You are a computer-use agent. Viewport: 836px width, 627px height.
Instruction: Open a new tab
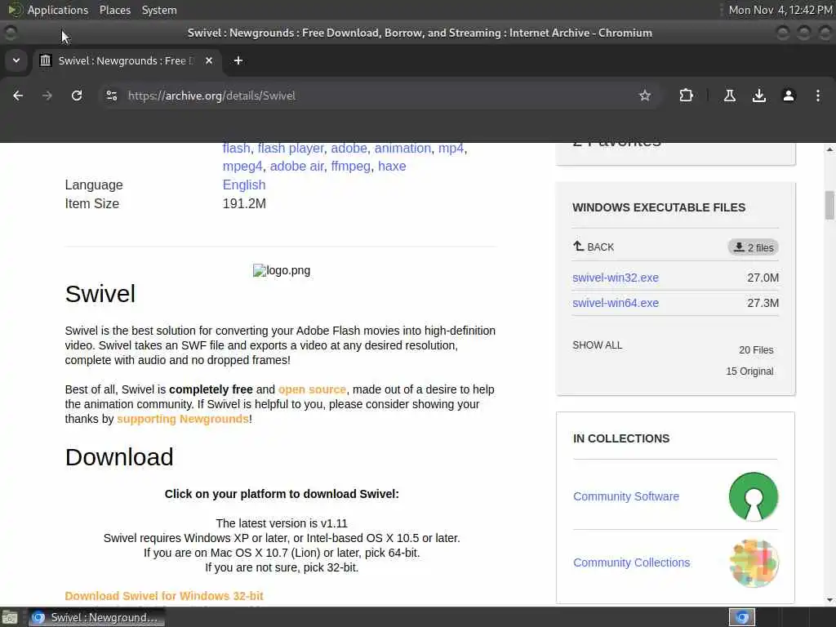pos(238,60)
